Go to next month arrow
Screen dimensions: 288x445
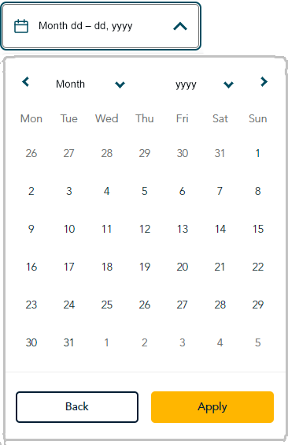pos(264,82)
